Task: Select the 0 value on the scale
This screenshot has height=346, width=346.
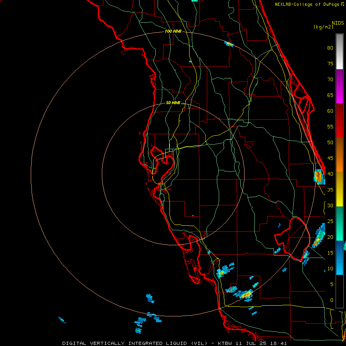Action: pos(332,300)
